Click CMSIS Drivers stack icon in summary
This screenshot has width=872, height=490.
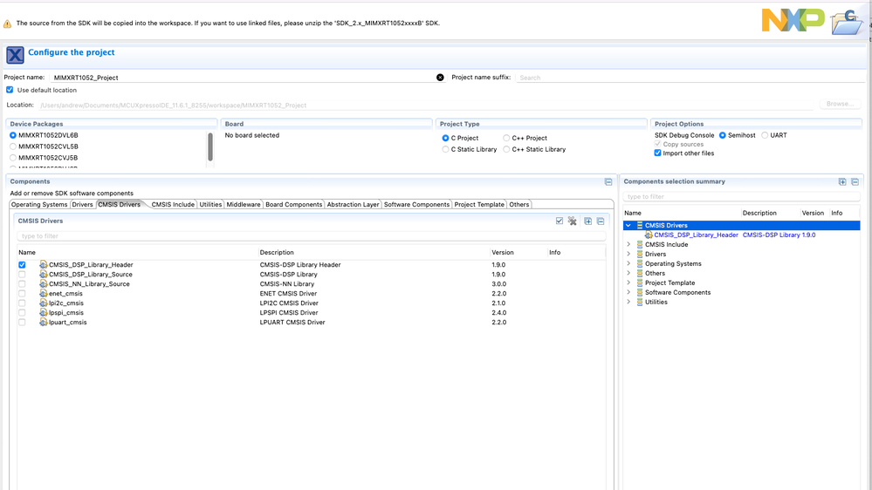[640, 225]
